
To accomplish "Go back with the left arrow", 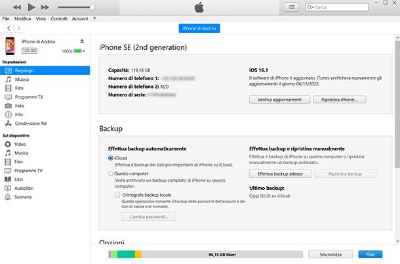I will click(x=9, y=28).
